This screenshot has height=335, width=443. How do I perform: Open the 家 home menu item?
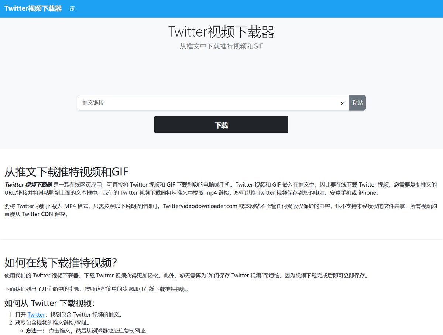click(72, 8)
